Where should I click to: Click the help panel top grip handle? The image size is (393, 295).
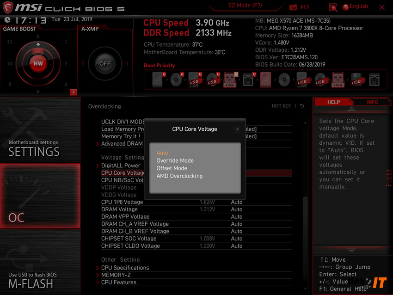click(351, 109)
